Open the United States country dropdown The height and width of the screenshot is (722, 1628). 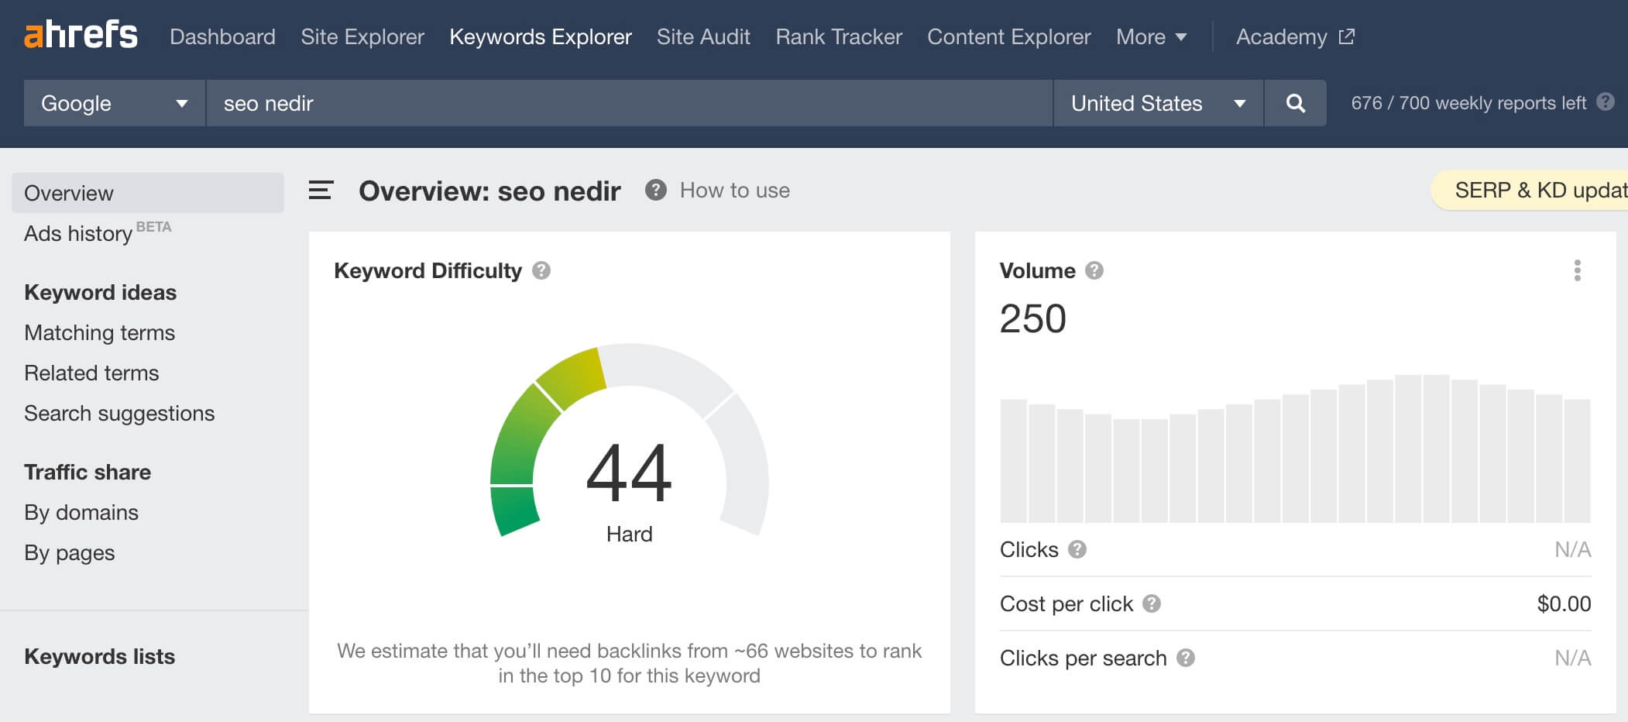coord(1159,103)
